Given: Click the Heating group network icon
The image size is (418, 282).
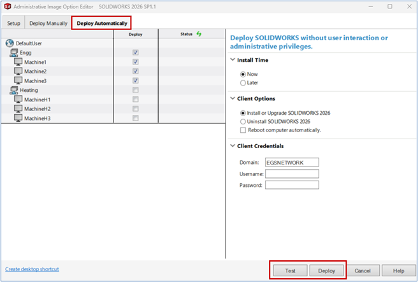Looking at the screenshot, I should pos(14,90).
